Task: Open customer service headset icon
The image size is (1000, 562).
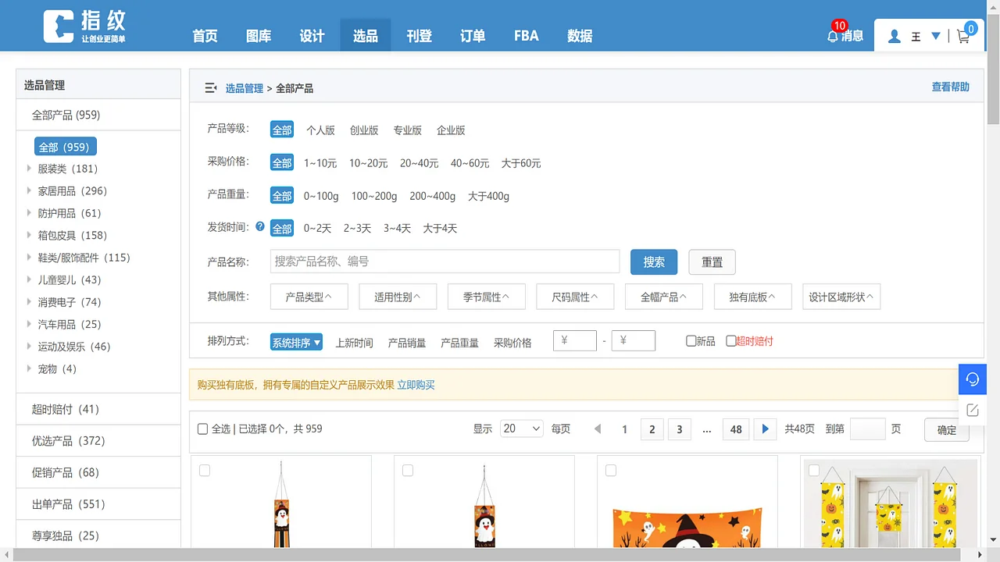Action: click(x=972, y=379)
